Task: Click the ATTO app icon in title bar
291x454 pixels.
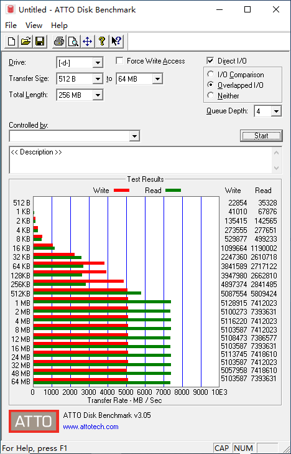Action: click(11, 9)
